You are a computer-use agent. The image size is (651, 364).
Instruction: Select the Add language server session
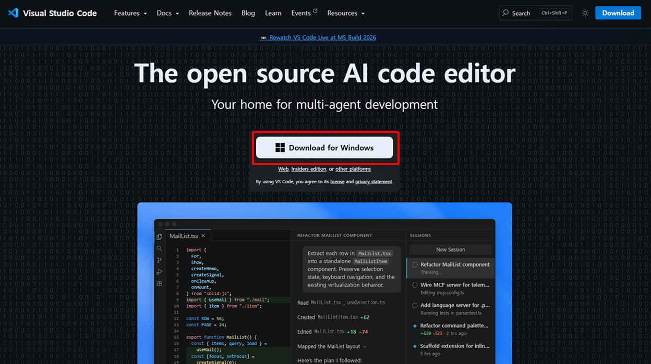pyautogui.click(x=451, y=309)
